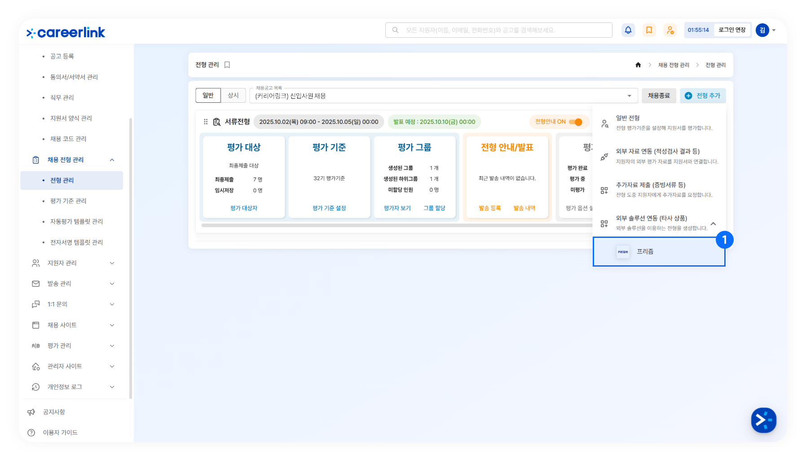The width and height of the screenshot is (806, 461).
Task: Click the 평가 관리 A|B icon
Action: (x=36, y=346)
